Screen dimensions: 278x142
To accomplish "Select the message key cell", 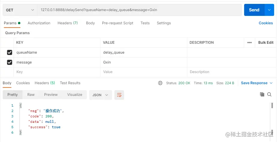I will click(x=57, y=62).
